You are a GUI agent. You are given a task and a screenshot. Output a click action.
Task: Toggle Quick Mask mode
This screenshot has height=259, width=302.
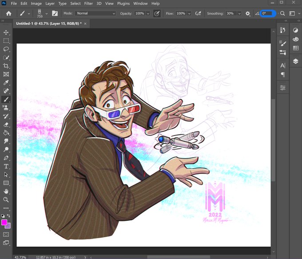tap(6, 234)
